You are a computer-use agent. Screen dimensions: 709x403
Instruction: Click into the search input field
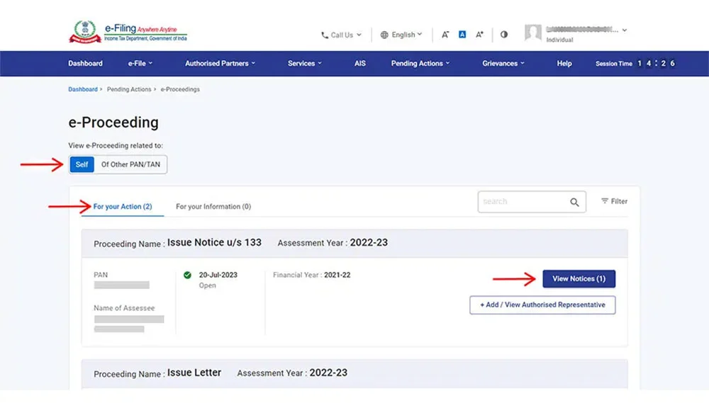click(x=523, y=202)
